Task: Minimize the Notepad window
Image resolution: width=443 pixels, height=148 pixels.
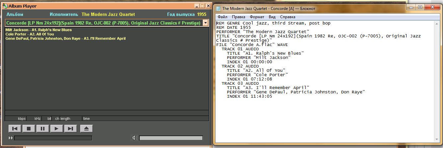Action: coord(411,7)
